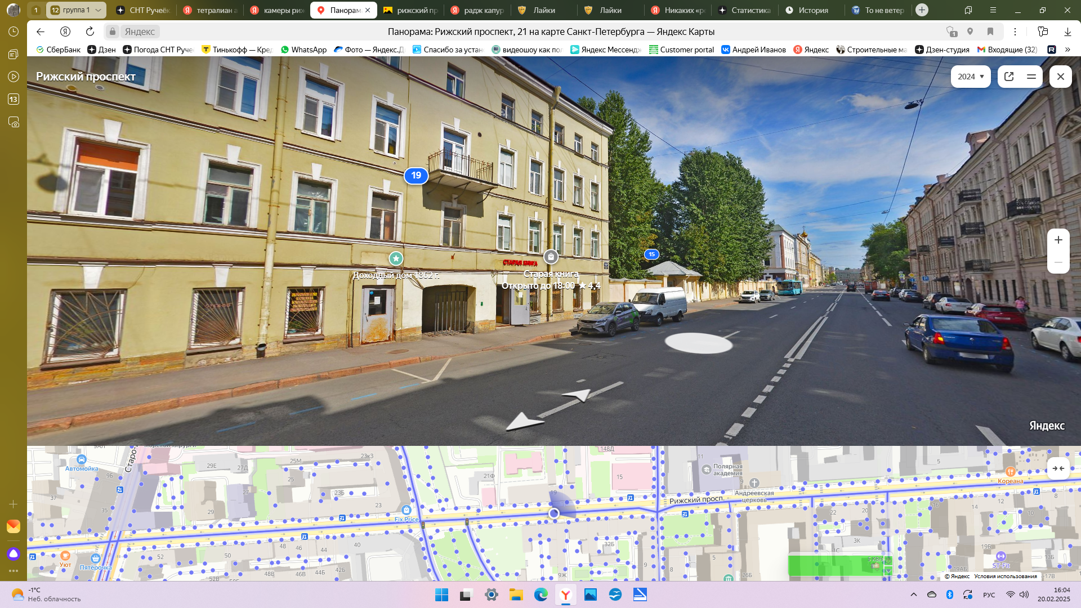
Task: Click the 'Старая книга' place marker
Action: click(551, 257)
